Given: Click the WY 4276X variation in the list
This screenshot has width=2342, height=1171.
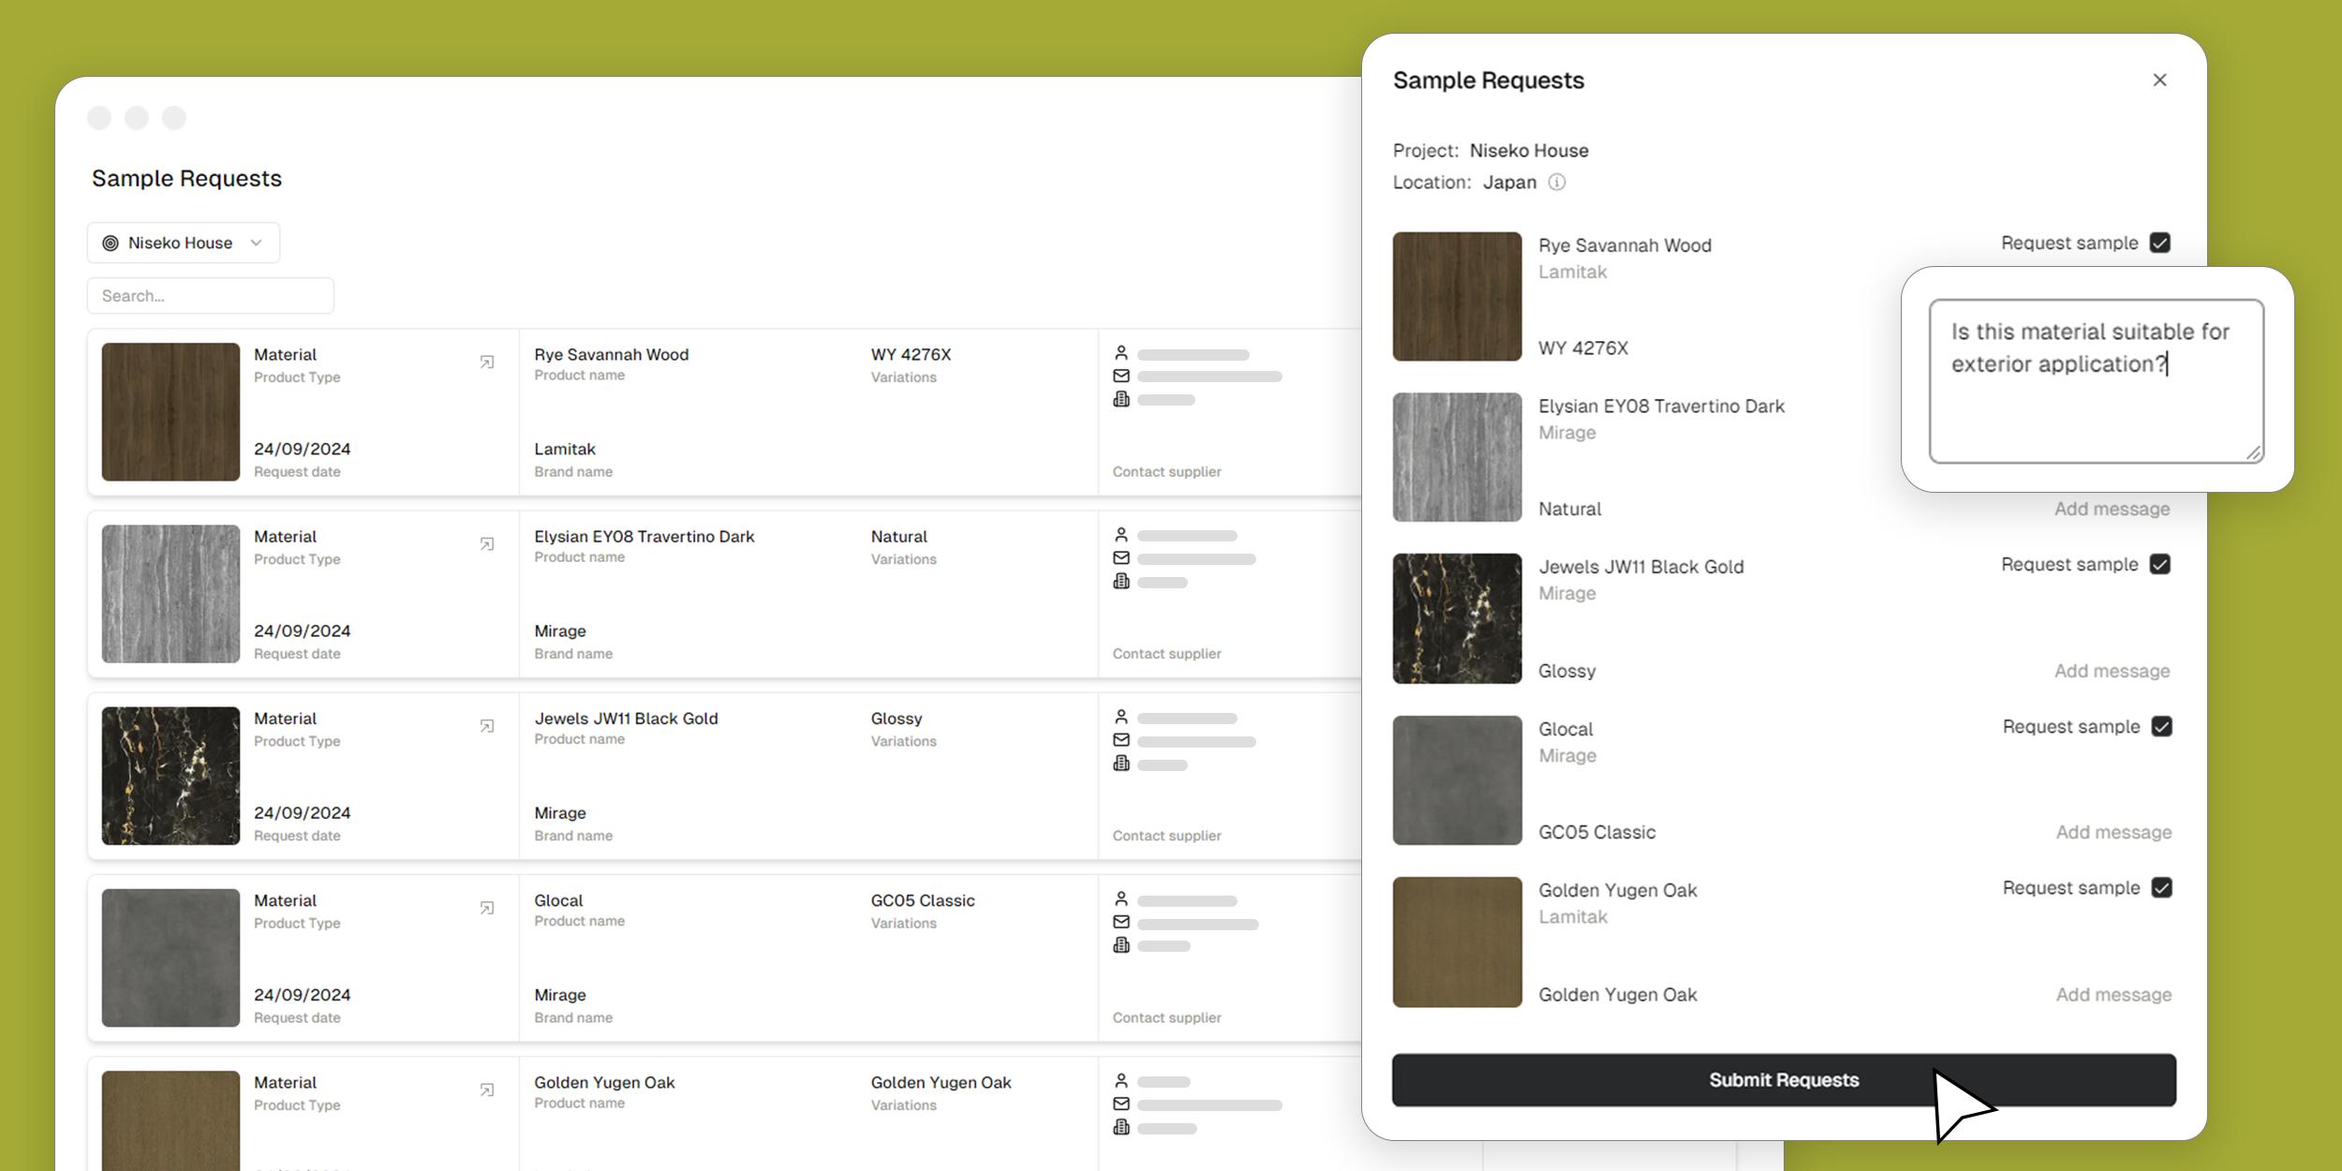Looking at the screenshot, I should click(x=911, y=354).
